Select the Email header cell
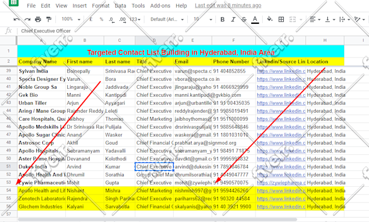 [x=193, y=62]
